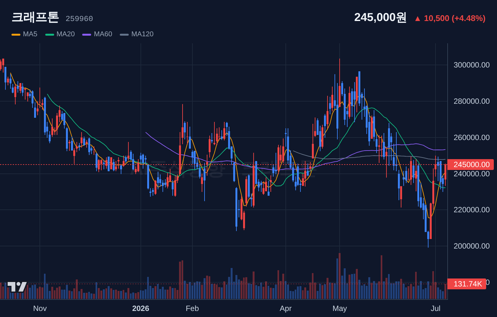Screen dimensions: 497x317
Task: Click the +4.48% change percentage text
Action: [468, 18]
